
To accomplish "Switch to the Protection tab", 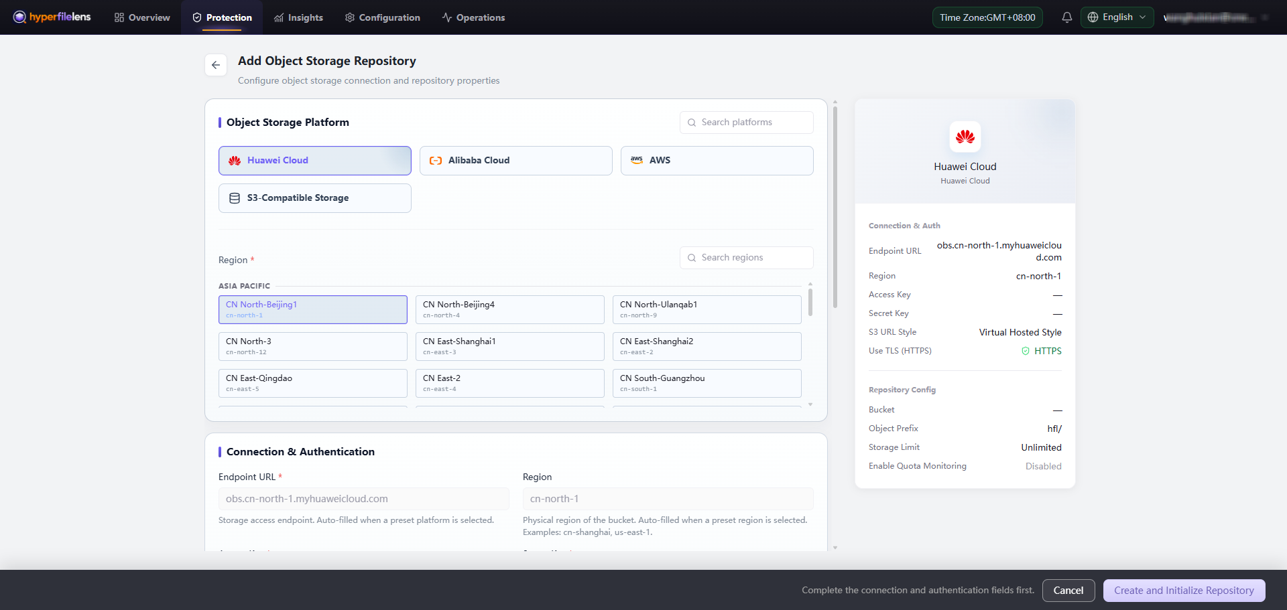I will click(x=222, y=17).
